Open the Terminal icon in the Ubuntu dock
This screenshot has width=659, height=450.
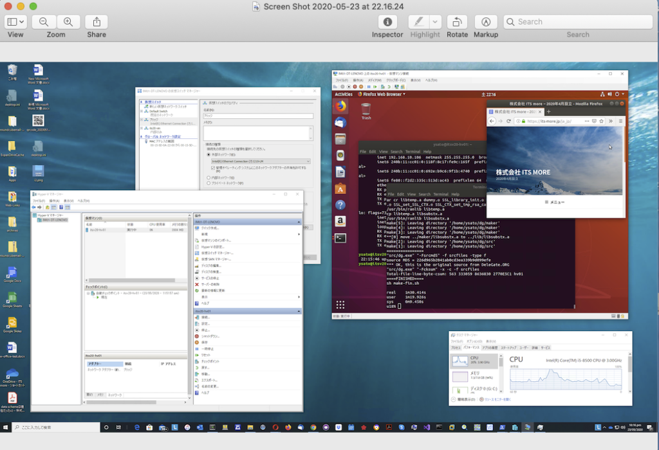(x=340, y=237)
